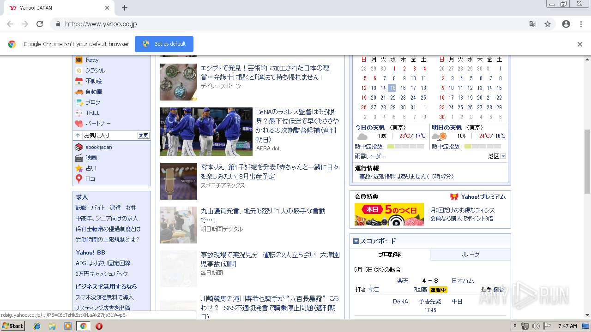591x332 pixels.
Task: Click today's 熱中症指数 level bar
Action: 405,147
